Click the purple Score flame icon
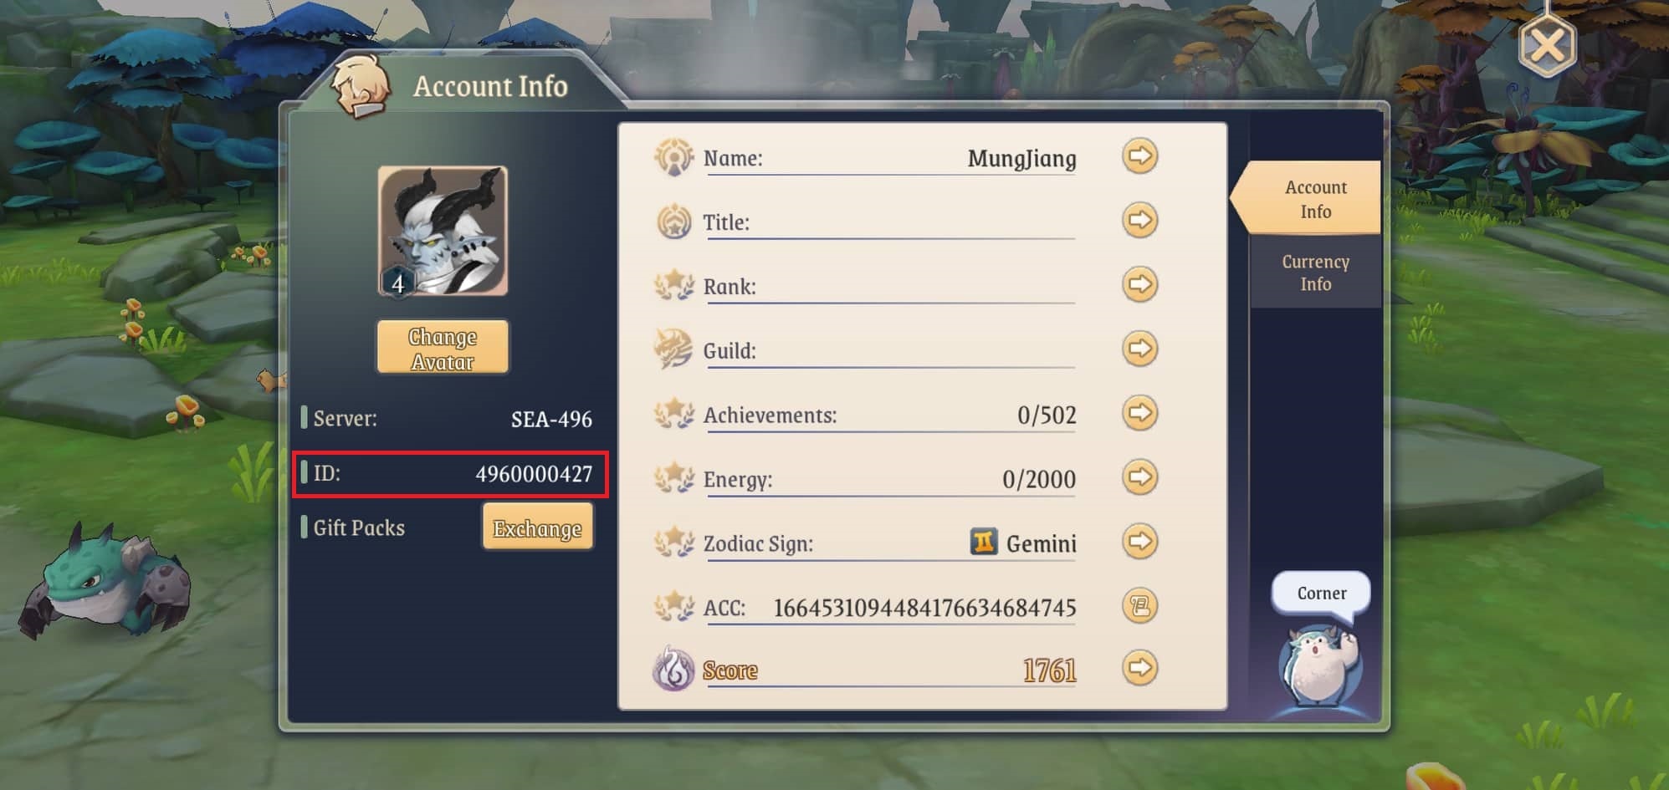 coord(673,669)
